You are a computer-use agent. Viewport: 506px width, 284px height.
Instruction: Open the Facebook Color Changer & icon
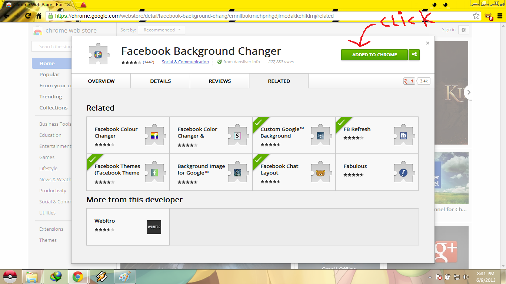237,135
